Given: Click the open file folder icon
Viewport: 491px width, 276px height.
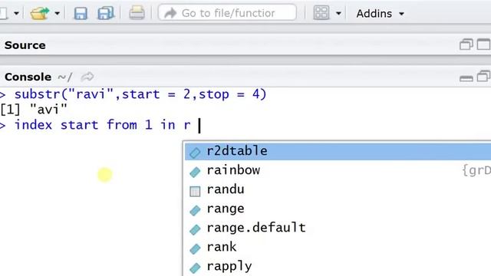Looking at the screenshot, I should pyautogui.click(x=39, y=14).
